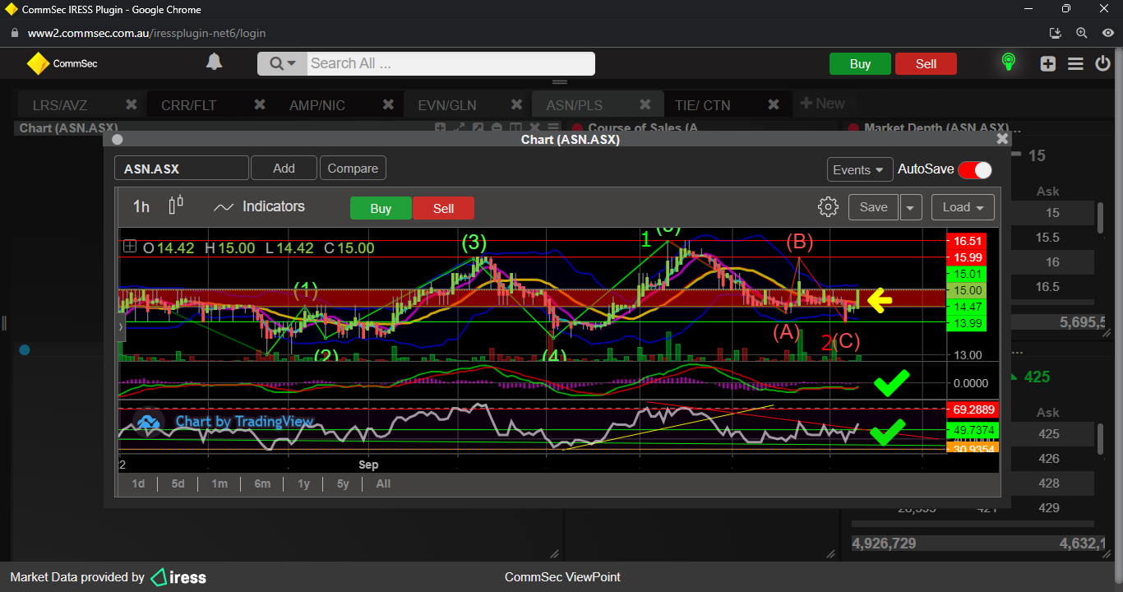This screenshot has height=592, width=1123.
Task: Focus the Search All field
Action: point(451,63)
